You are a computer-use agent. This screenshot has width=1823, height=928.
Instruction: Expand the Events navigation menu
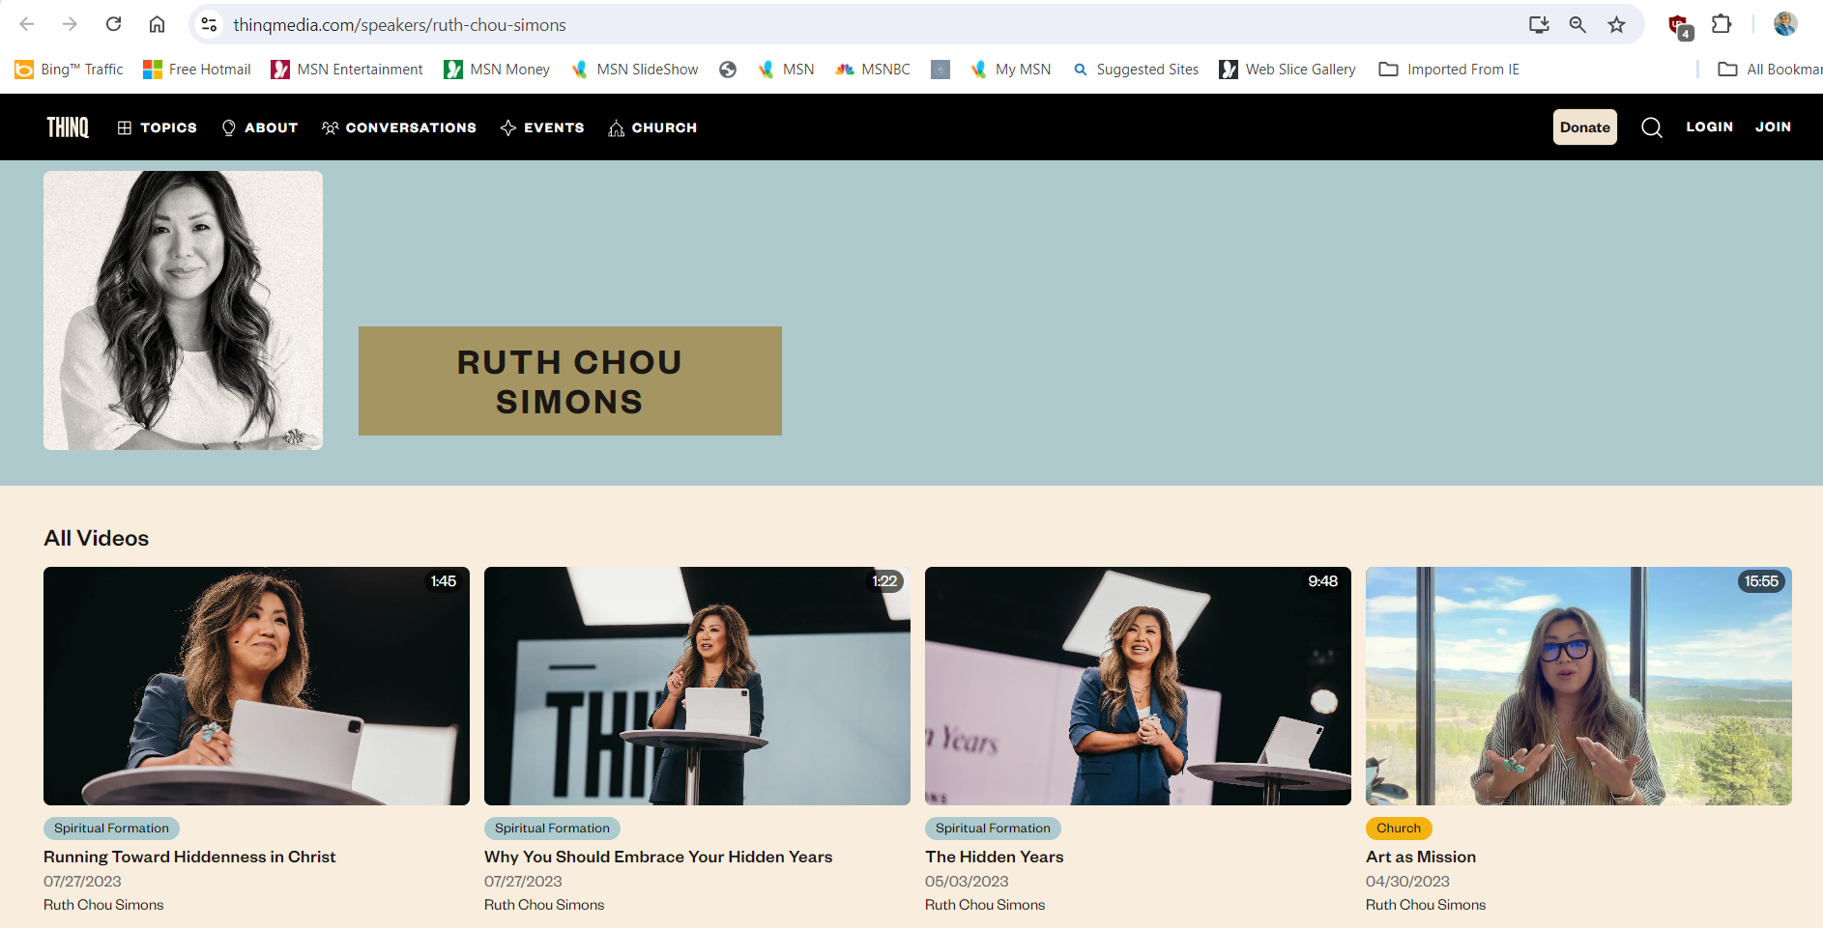coord(542,127)
